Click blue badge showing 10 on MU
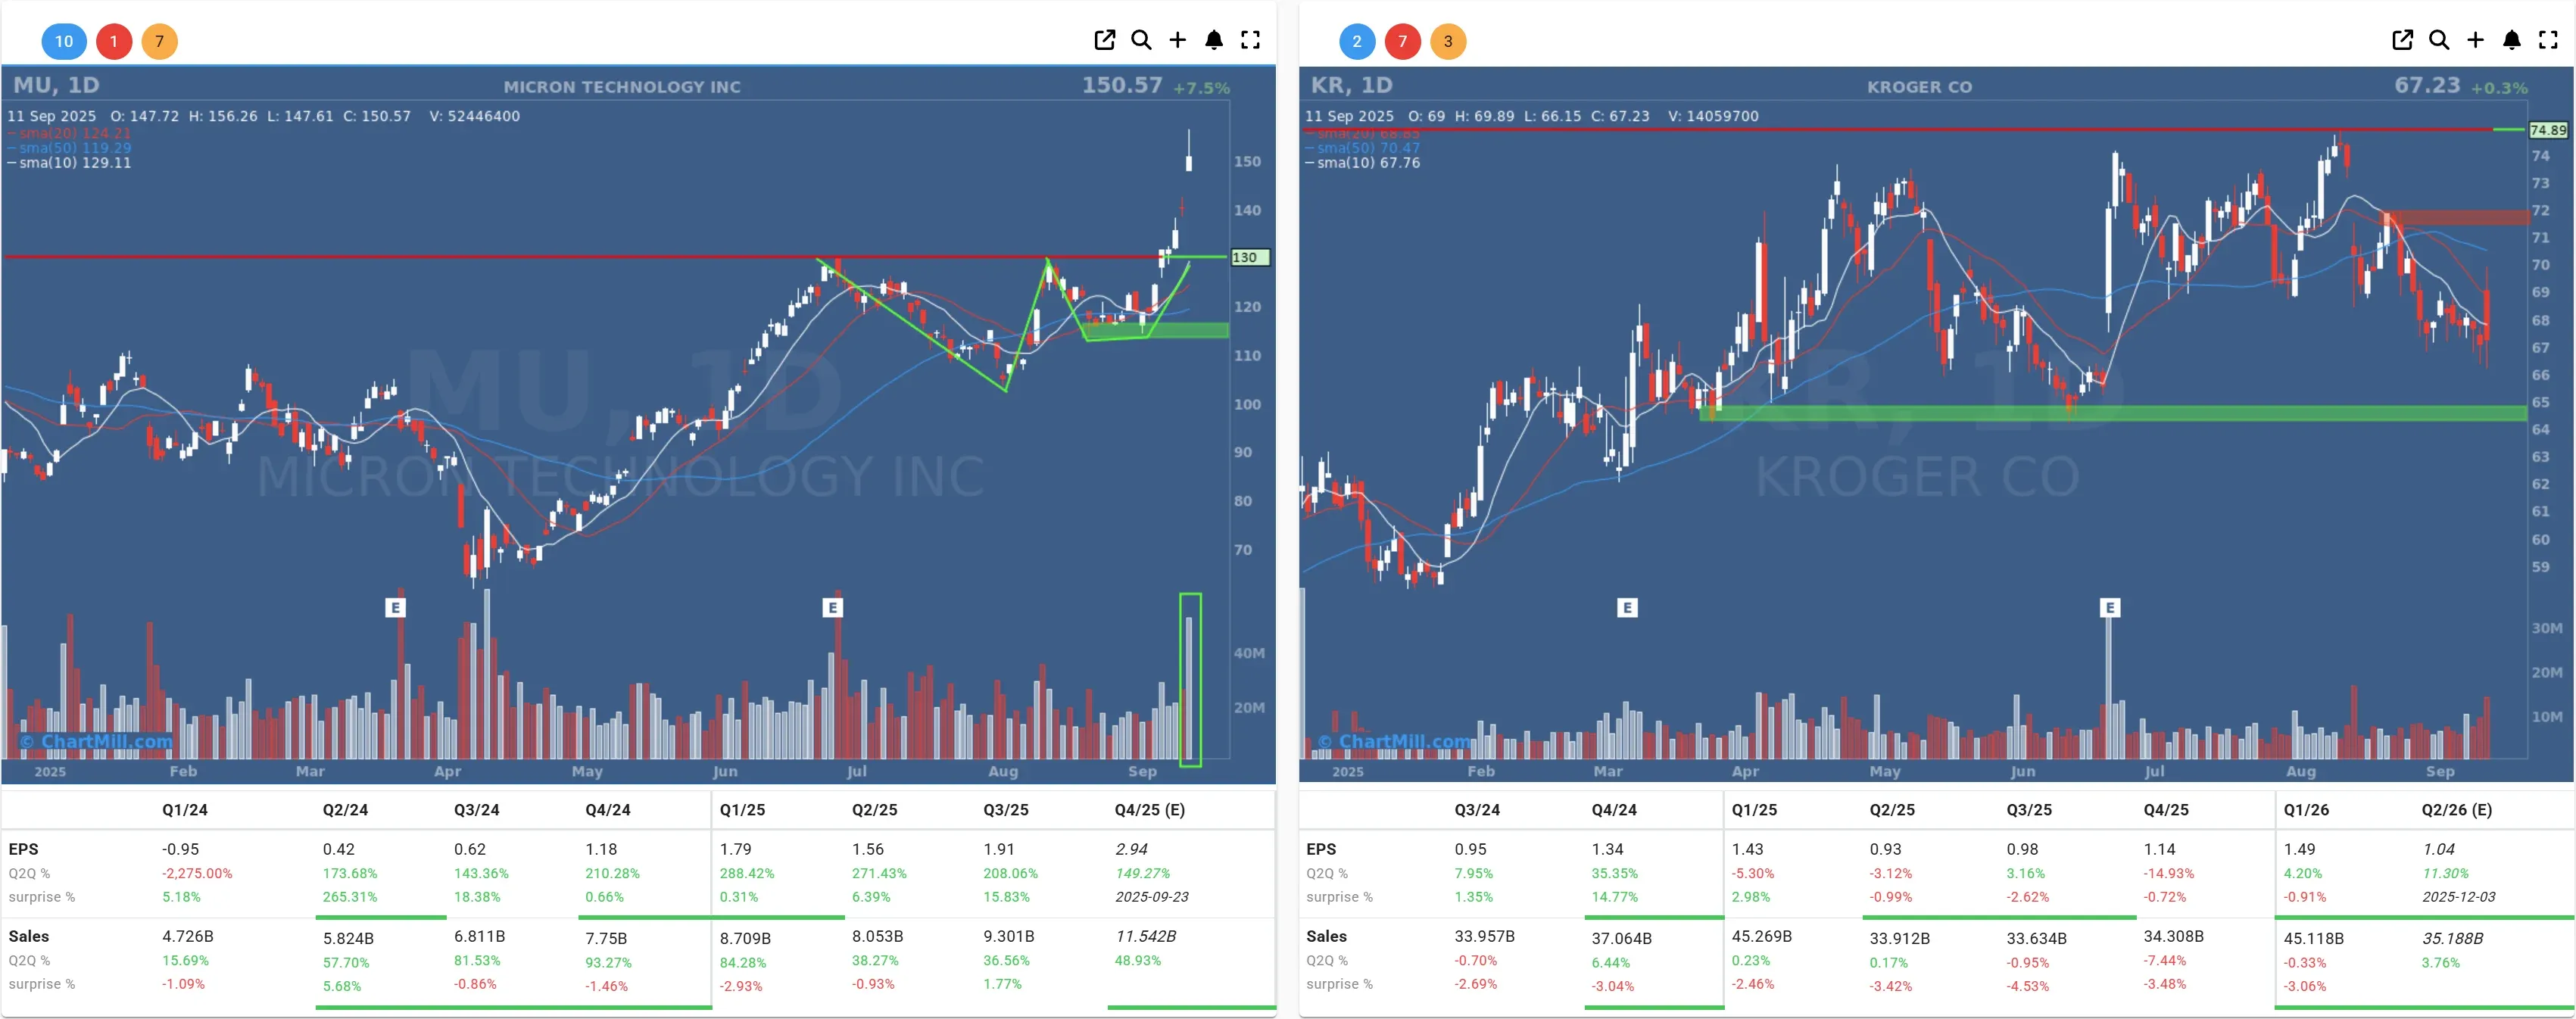Image resolution: width=2576 pixels, height=1019 pixels. tap(64, 41)
